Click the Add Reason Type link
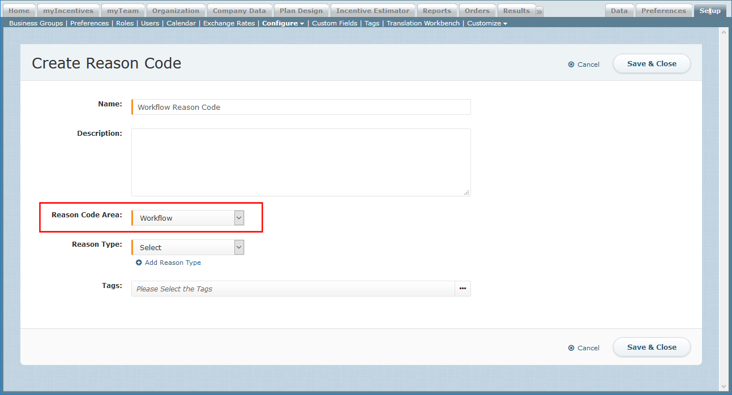 (x=173, y=263)
